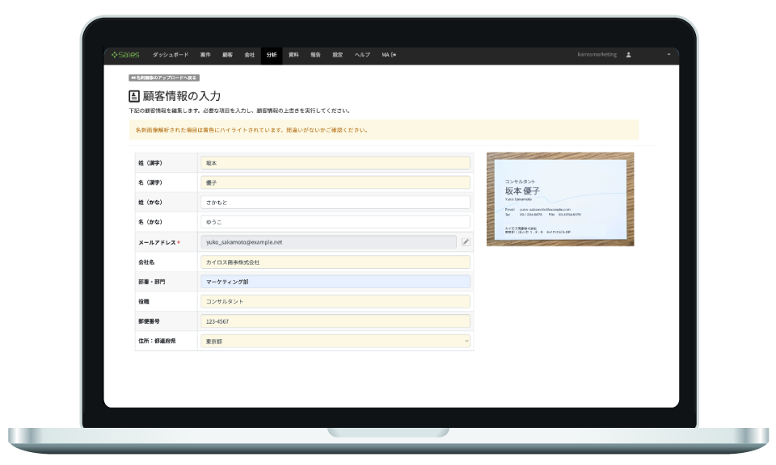Click the 会社名 field with カイロス商事株式会社
Image resolution: width=776 pixels, height=465 pixels.
tap(335, 262)
